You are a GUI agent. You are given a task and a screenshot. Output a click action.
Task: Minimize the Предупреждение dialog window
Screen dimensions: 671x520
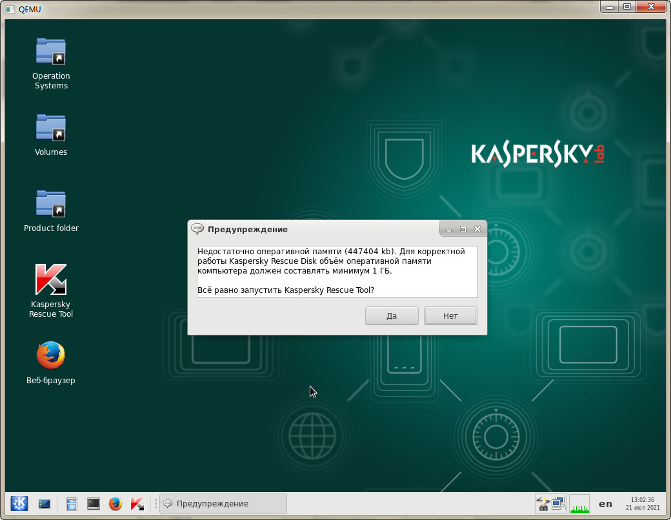click(449, 230)
